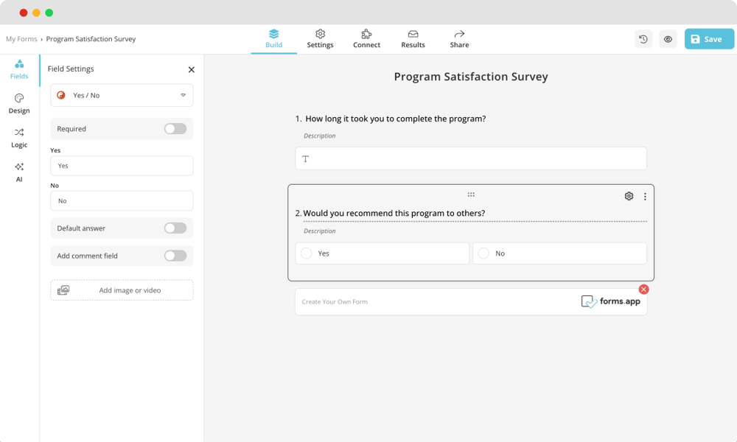Open the Yes / No field type dropdown
The image size is (737, 442).
121,95
